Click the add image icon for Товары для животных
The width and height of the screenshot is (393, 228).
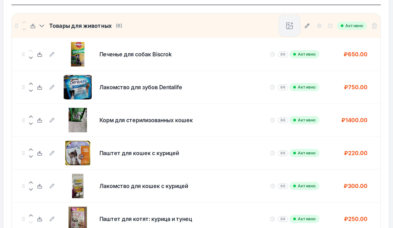click(290, 26)
